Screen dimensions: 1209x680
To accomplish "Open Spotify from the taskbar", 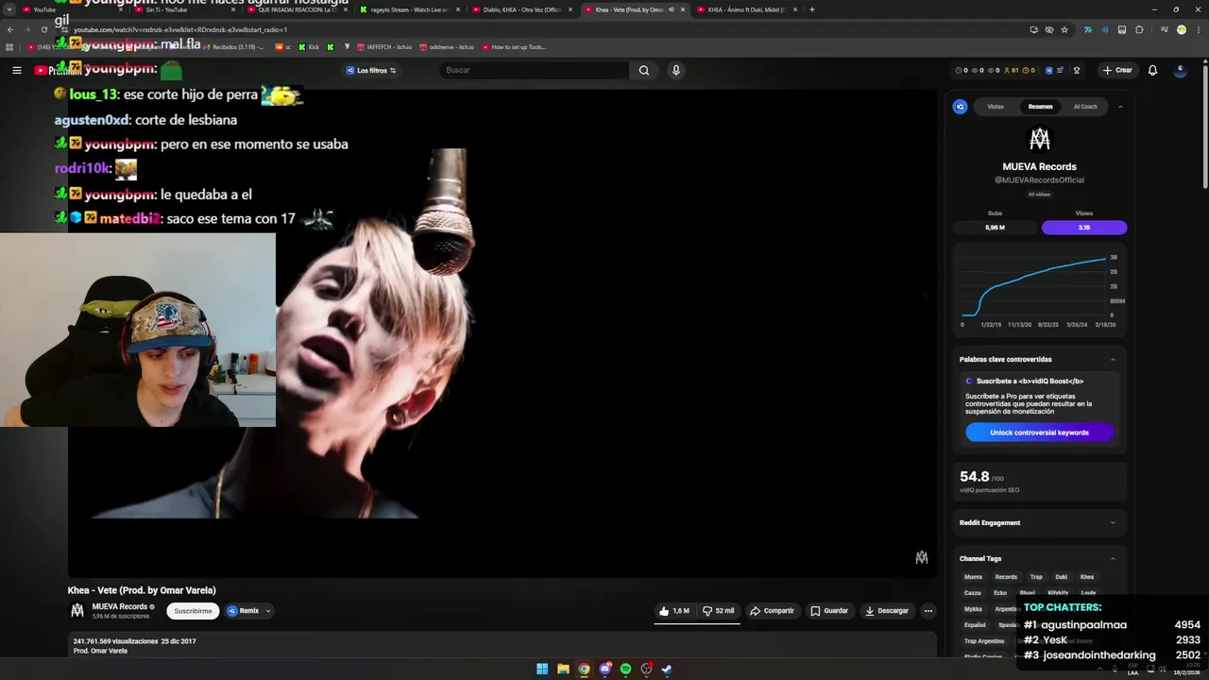I will (625, 669).
